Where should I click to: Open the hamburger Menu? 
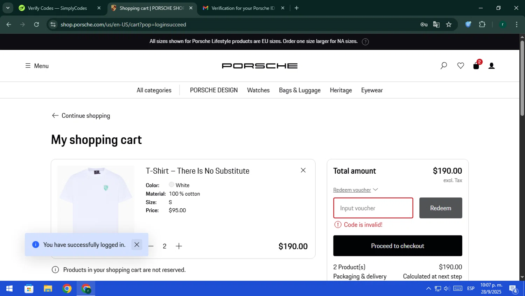point(37,66)
